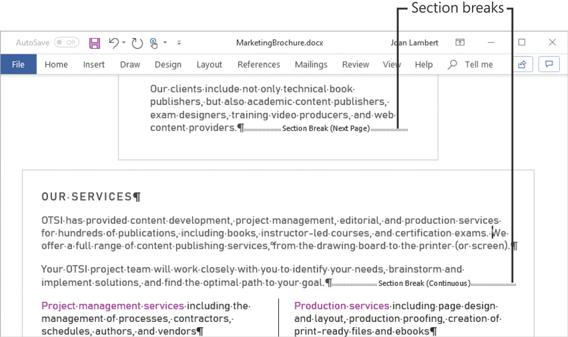The height and width of the screenshot is (337, 568).
Task: Click the Section Break (Continuous) marker
Action: (x=425, y=284)
